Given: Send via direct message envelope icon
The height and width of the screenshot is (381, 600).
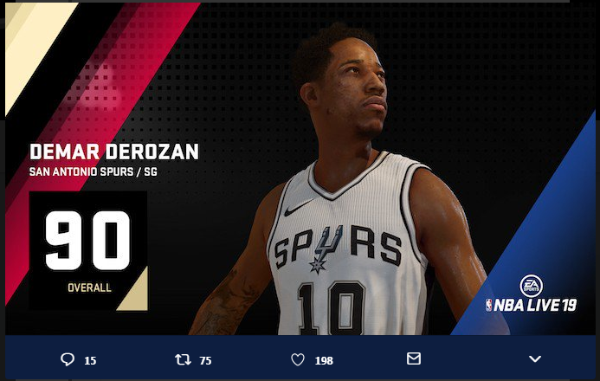Looking at the screenshot, I should pyautogui.click(x=414, y=358).
